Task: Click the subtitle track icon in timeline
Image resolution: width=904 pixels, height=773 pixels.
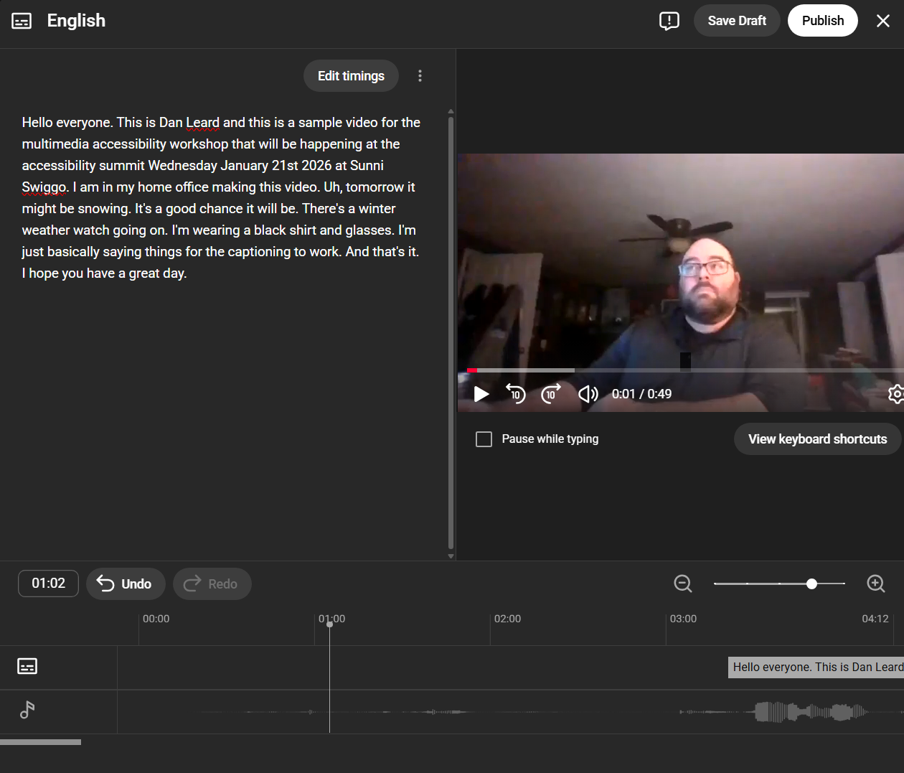Action: [x=27, y=666]
